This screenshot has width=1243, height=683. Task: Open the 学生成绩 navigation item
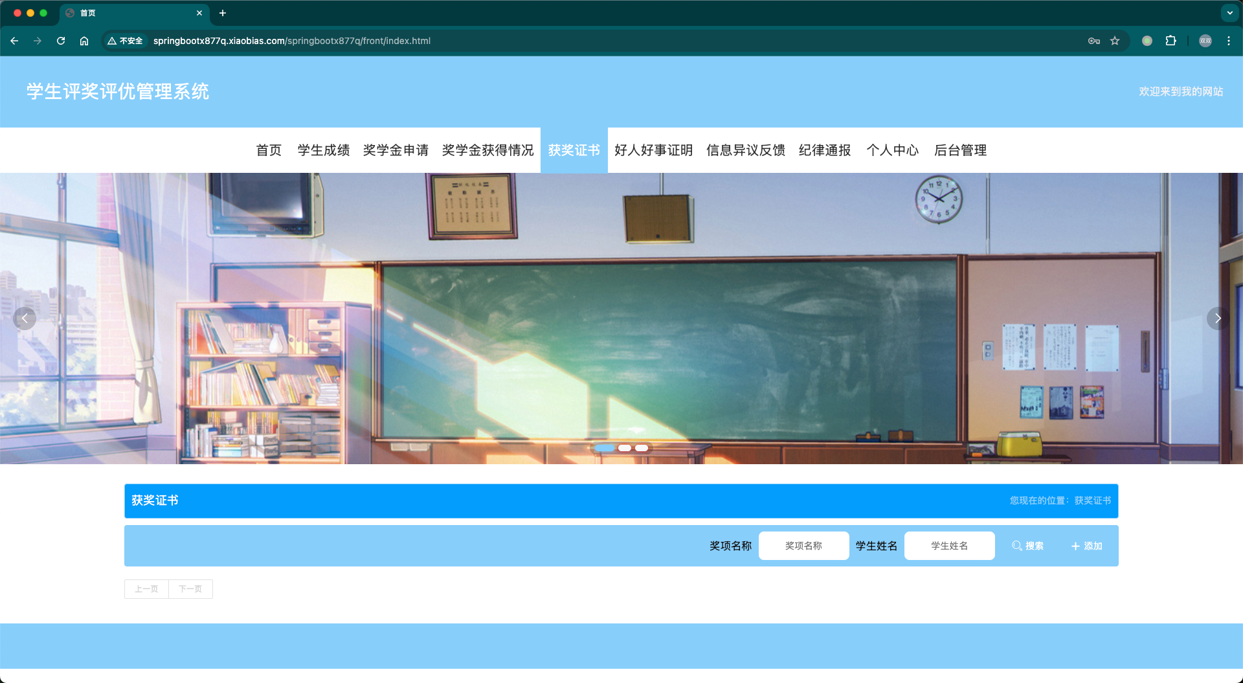click(324, 150)
